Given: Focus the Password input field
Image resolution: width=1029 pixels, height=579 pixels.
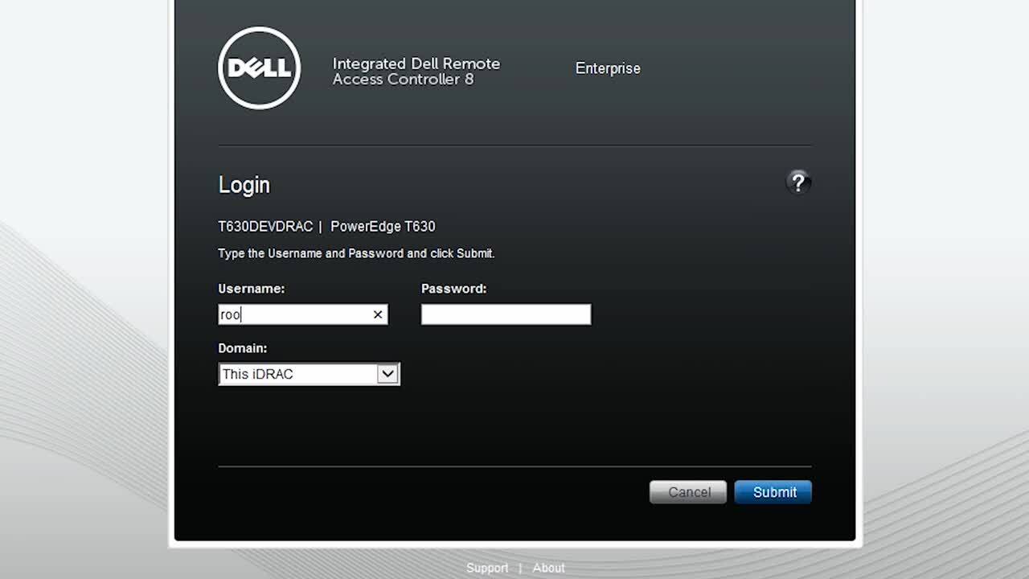Looking at the screenshot, I should [x=506, y=314].
